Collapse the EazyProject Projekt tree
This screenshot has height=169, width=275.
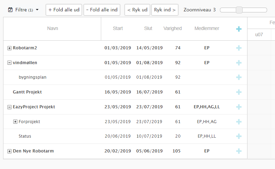(x=9, y=107)
